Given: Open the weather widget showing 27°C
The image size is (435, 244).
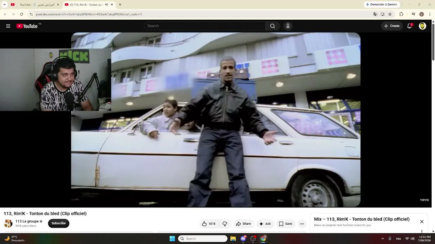Looking at the screenshot, I should pyautogui.click(x=14, y=239).
